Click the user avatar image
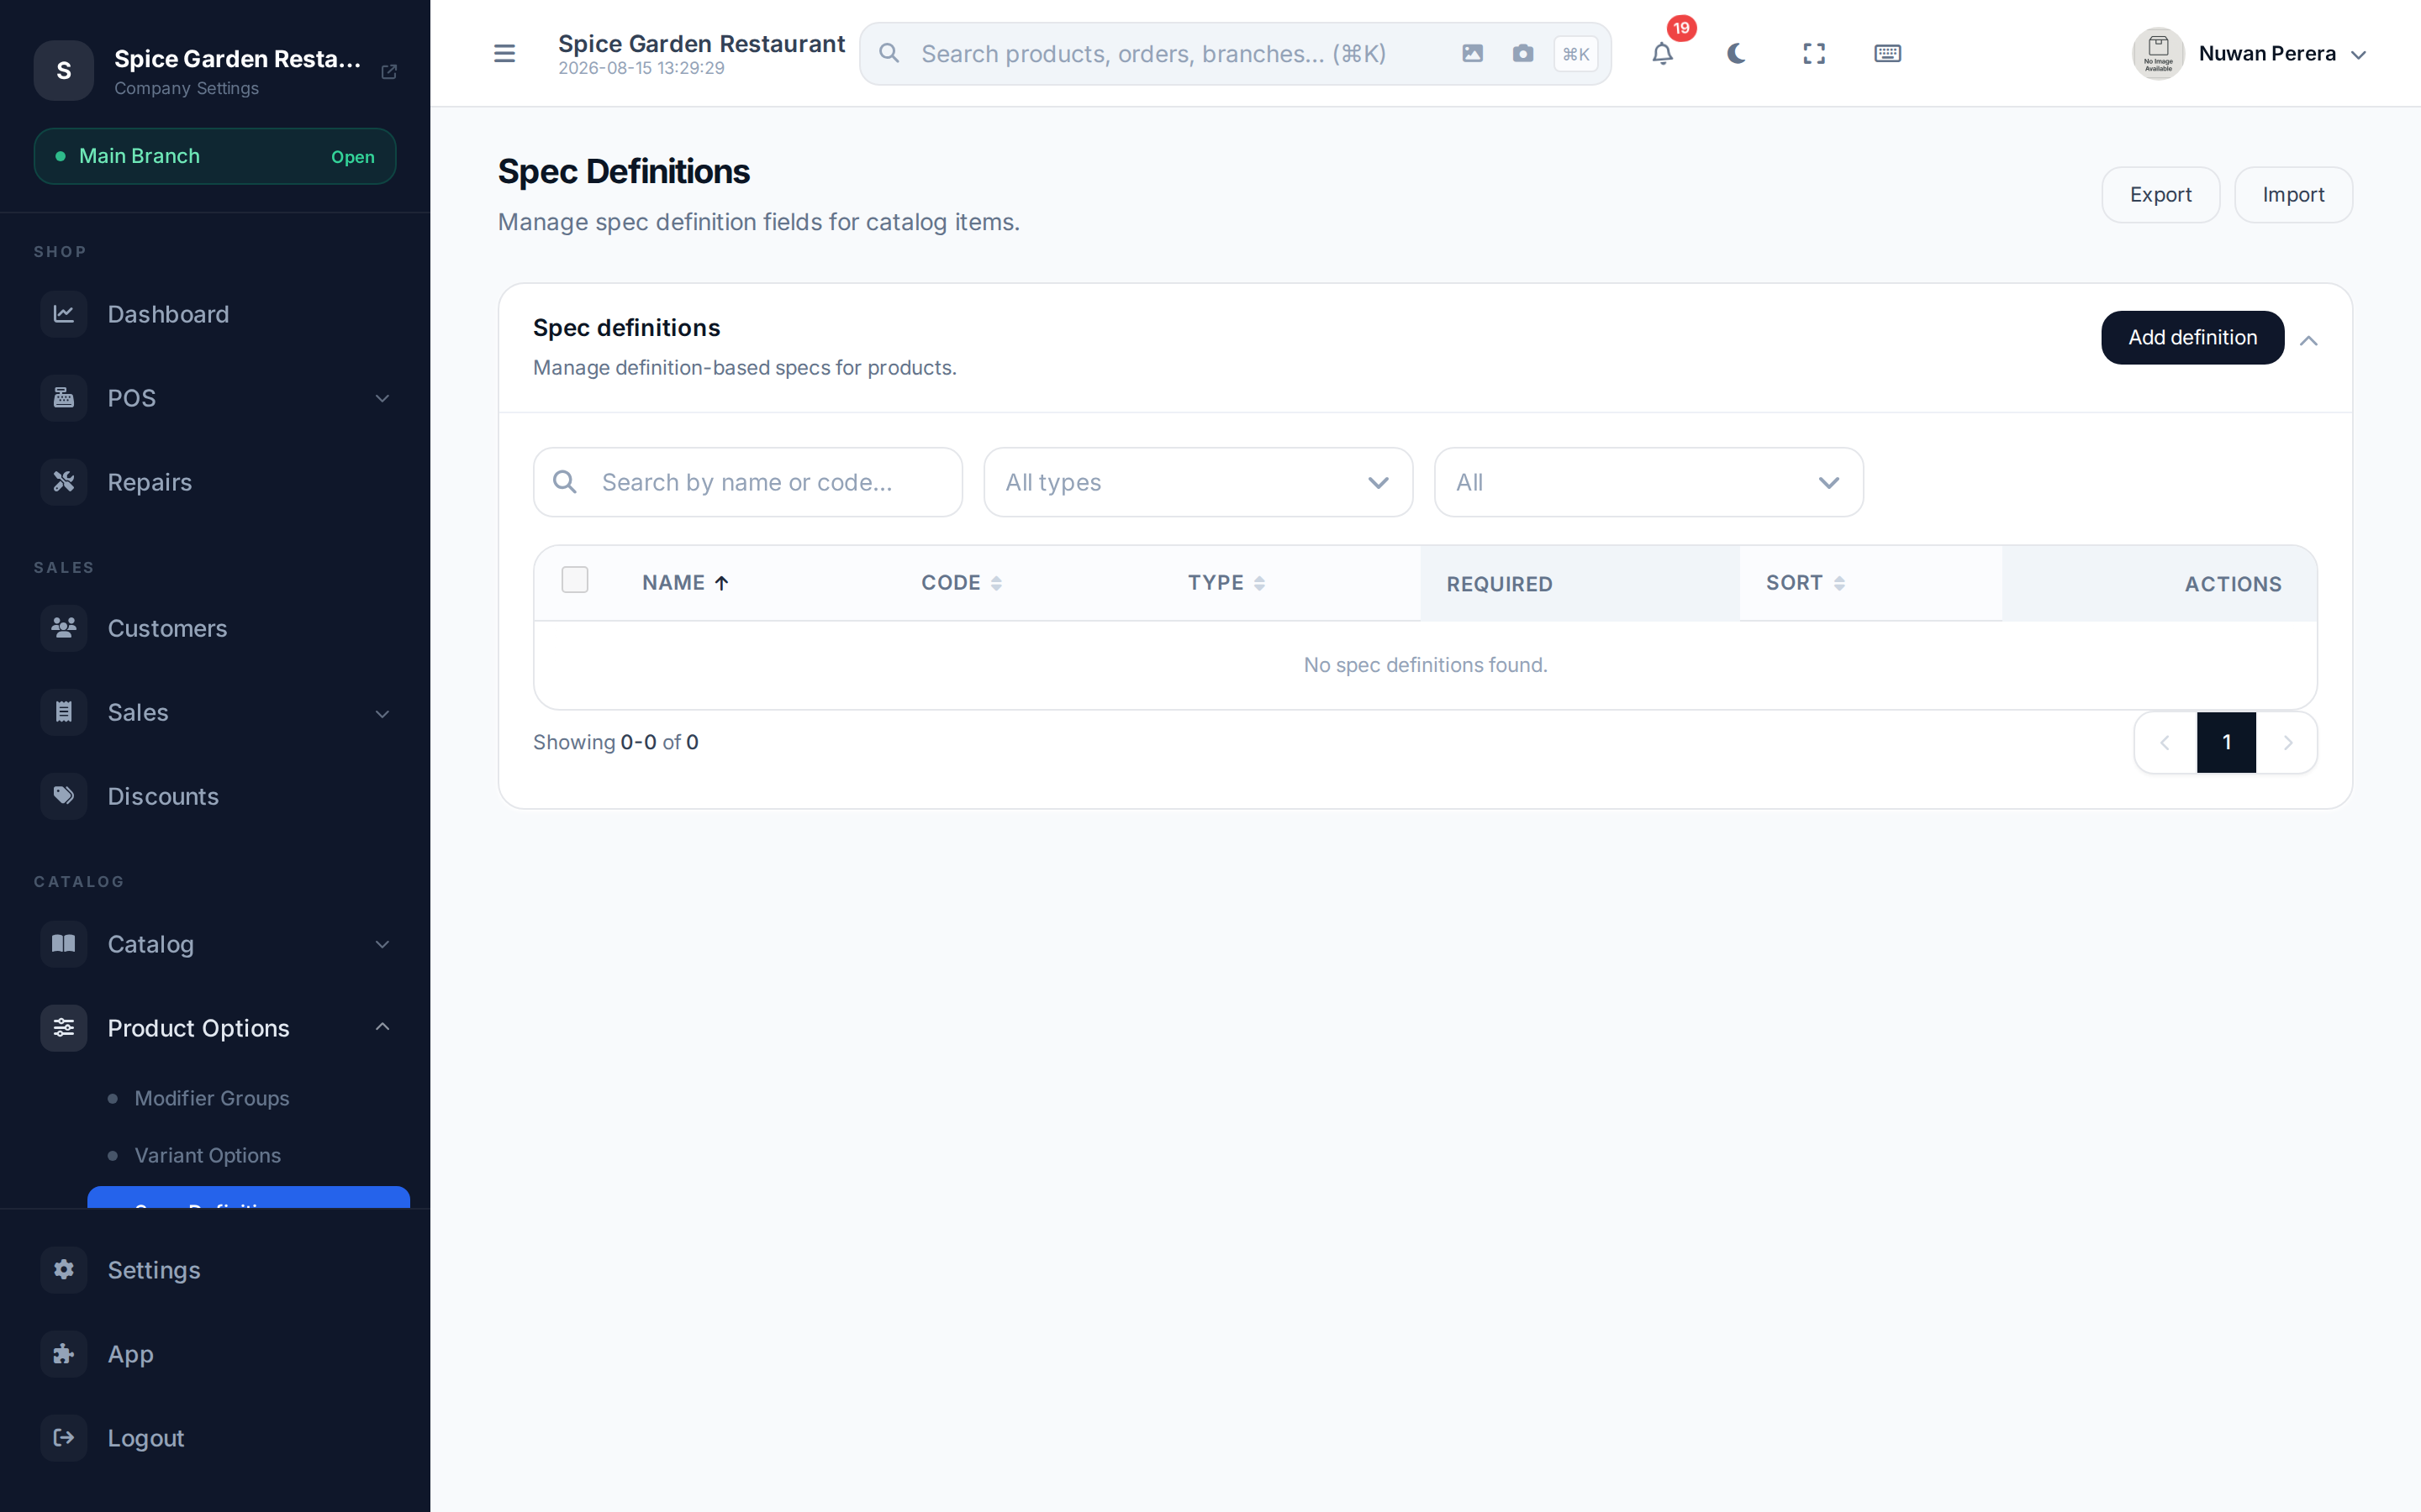The height and width of the screenshot is (1512, 2421). tap(2158, 53)
